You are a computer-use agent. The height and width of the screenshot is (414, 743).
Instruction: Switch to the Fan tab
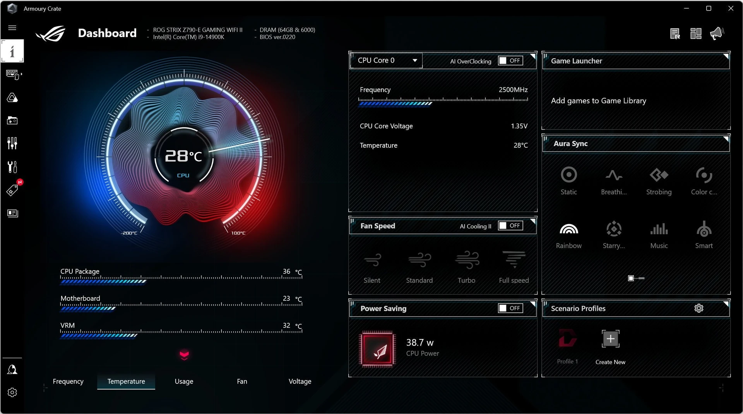click(x=242, y=381)
